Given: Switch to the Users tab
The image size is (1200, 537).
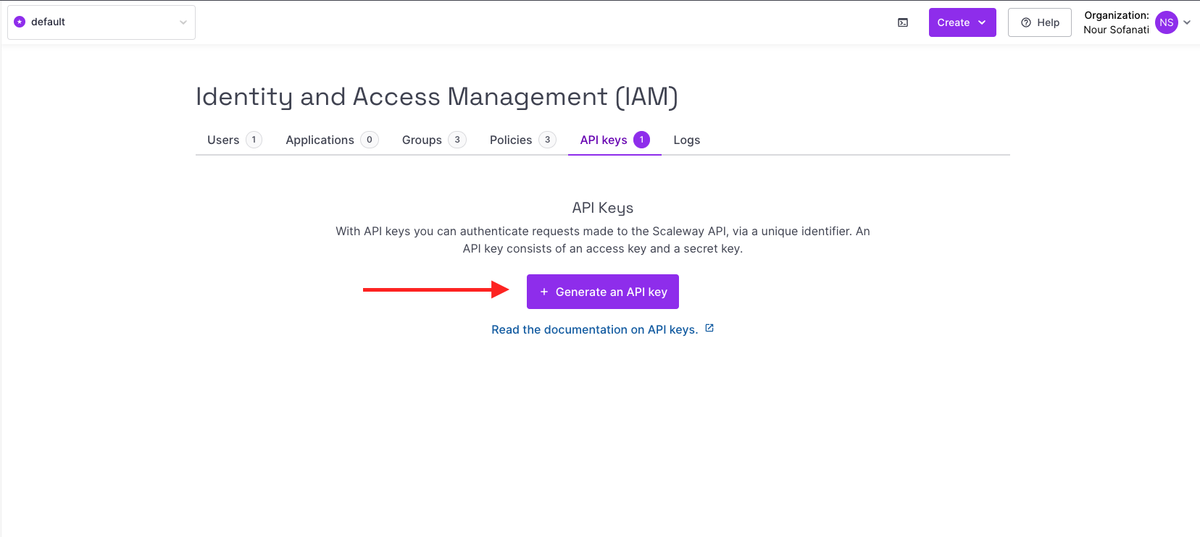Looking at the screenshot, I should [222, 140].
